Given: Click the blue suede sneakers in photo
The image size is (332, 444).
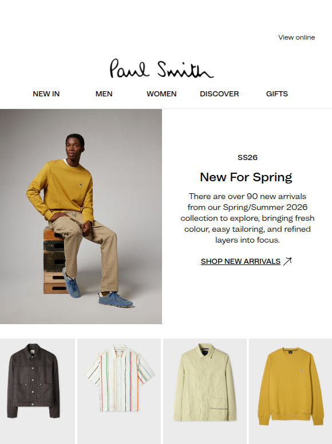Looking at the screenshot, I should tap(98, 290).
